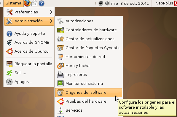Click the server tower Servicios icon

(60, 110)
